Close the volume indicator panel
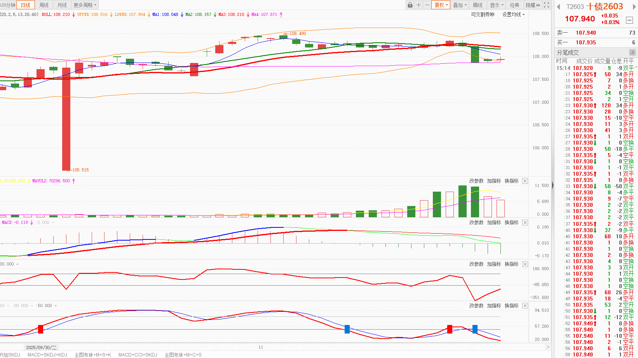The width and height of the screenshot is (638, 358). [525, 181]
